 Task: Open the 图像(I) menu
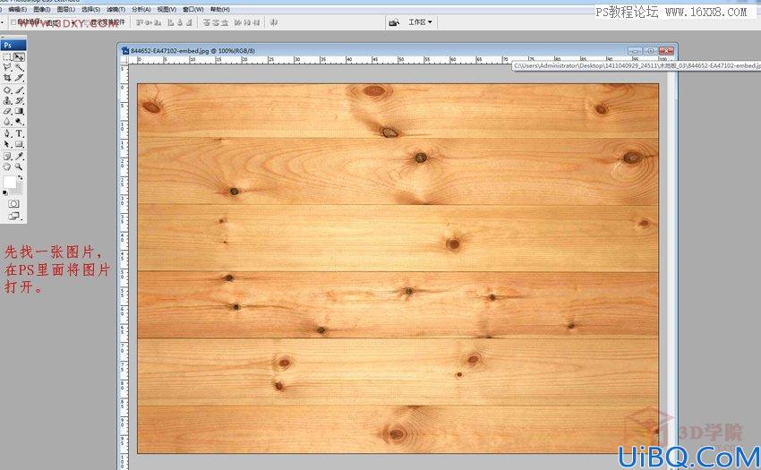[41, 9]
